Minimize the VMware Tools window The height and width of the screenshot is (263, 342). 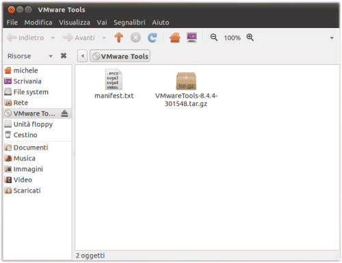pos(20,10)
